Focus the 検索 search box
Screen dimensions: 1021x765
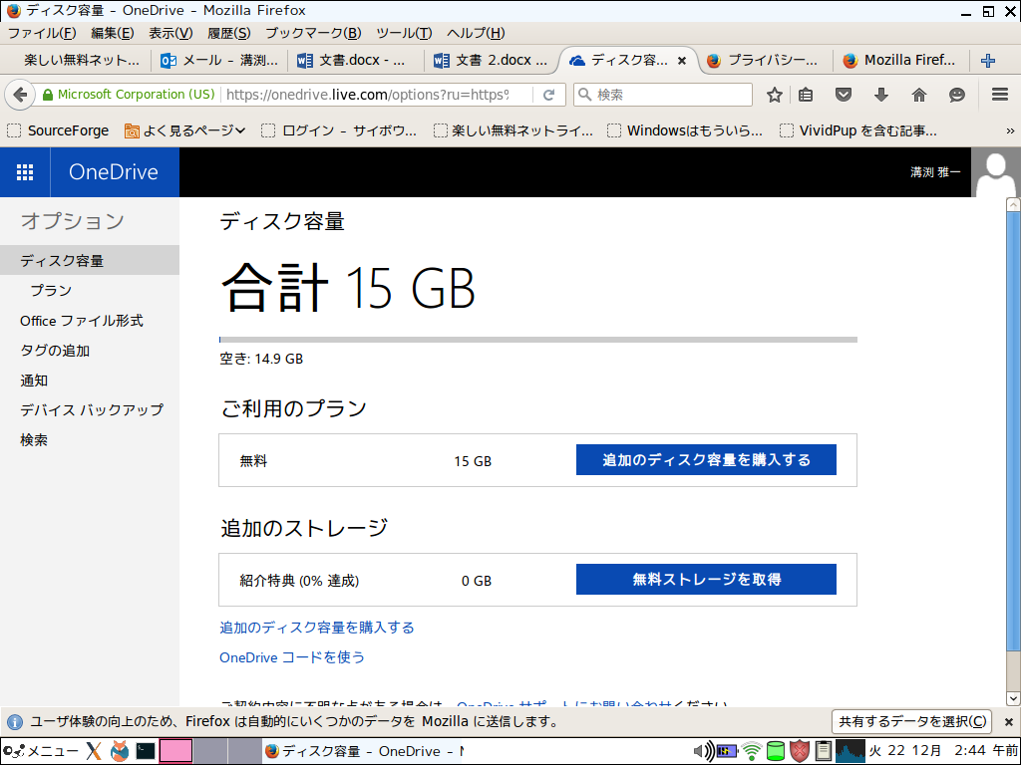663,95
